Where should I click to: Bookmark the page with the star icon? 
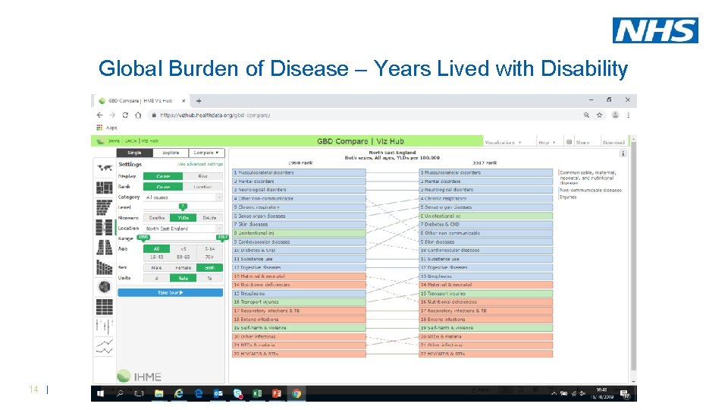click(599, 115)
